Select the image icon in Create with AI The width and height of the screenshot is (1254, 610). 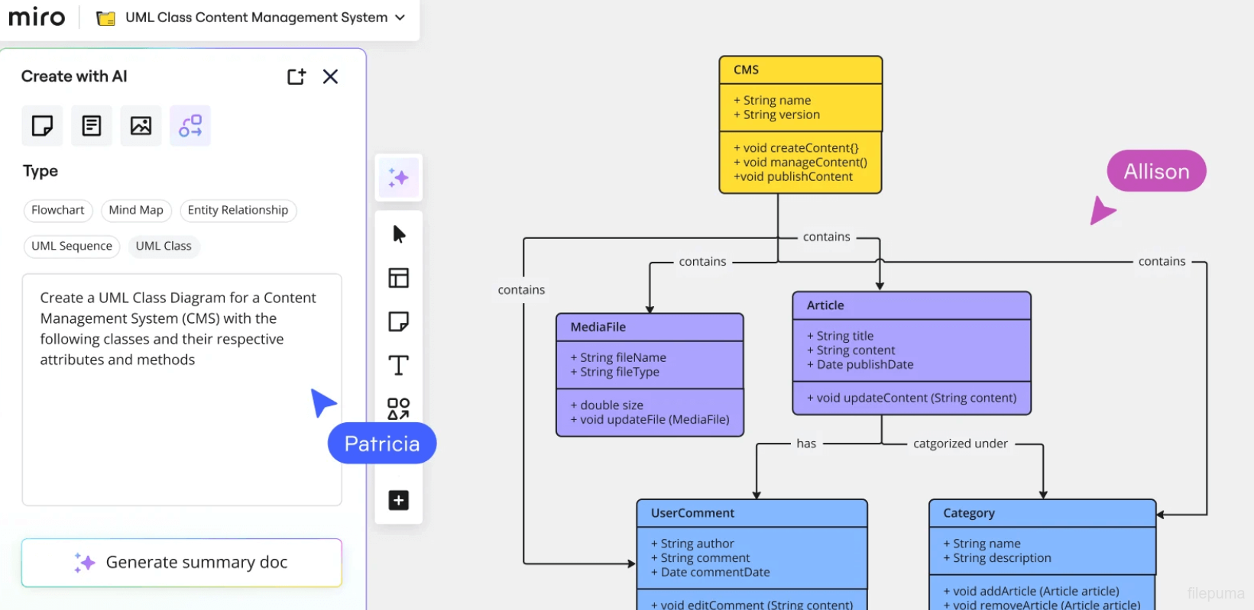[x=141, y=126]
